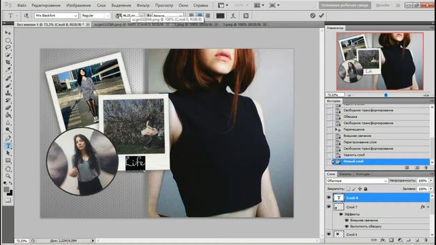Toggle Quick Mask mode
Viewport: 436px width, 245px height.
(x=7, y=200)
